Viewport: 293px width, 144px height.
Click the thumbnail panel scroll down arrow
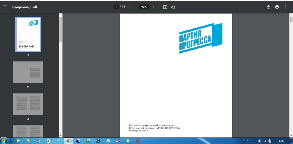coord(60,135)
